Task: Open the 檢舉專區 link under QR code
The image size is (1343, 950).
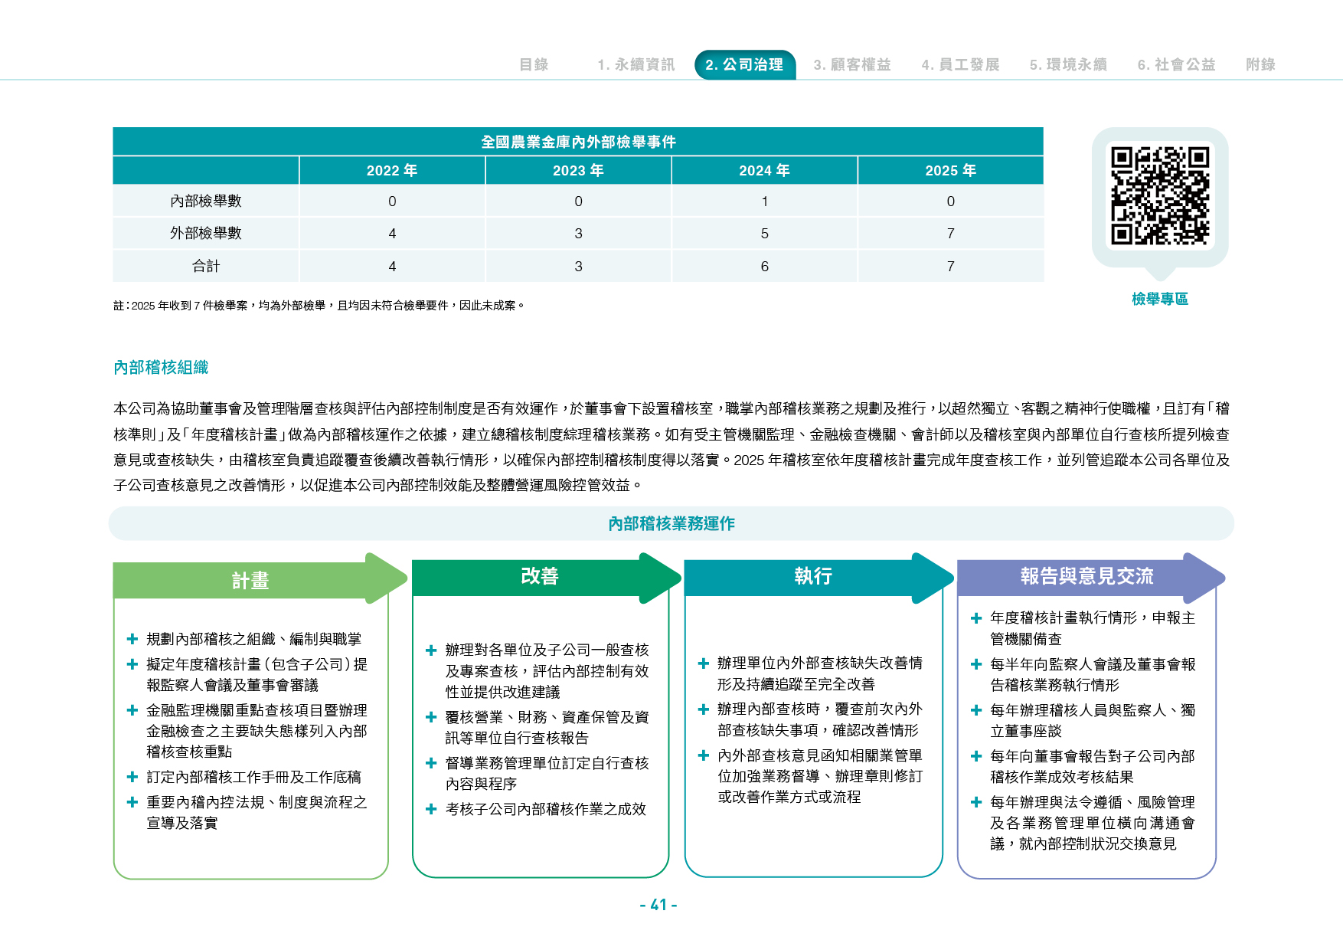Action: click(x=1160, y=299)
